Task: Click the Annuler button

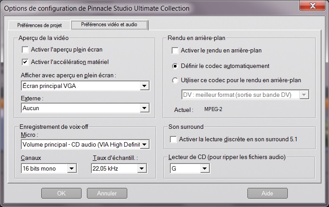Action: point(107,193)
